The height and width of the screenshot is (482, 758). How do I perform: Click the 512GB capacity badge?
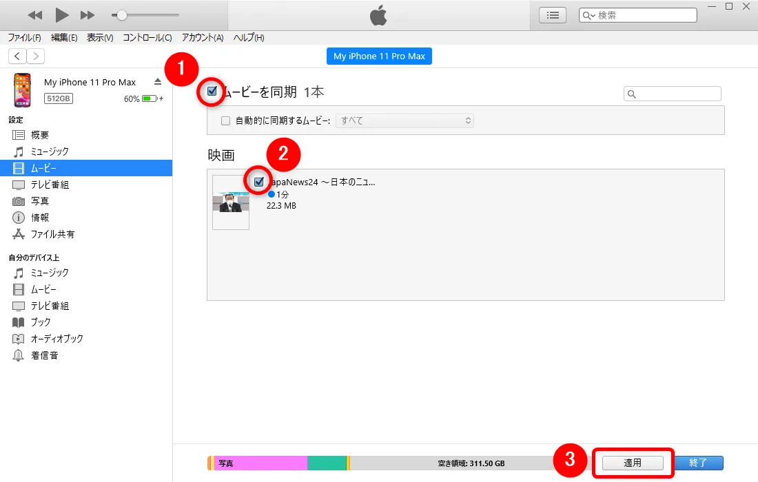[59, 98]
